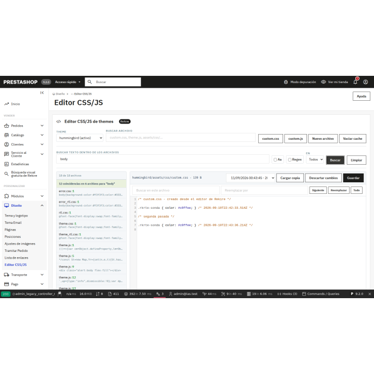Expand the Módulos submenu chevron
The height and width of the screenshot is (374, 374).
click(x=42, y=196)
